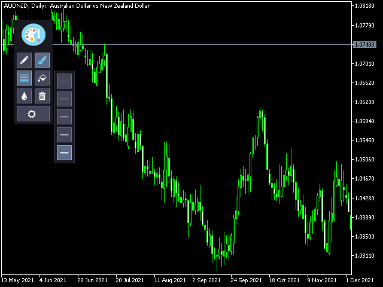Click the 2 Sep 2021 date label
383x287 pixels.
point(206,280)
